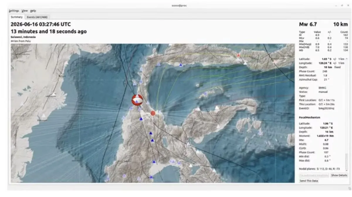The height and width of the screenshot is (197, 352).
Task: Click the mb magnitude row
Action: [x=323, y=50]
